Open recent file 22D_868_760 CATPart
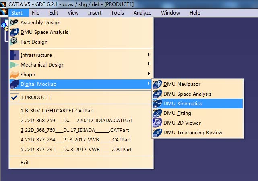 [x=80, y=130]
